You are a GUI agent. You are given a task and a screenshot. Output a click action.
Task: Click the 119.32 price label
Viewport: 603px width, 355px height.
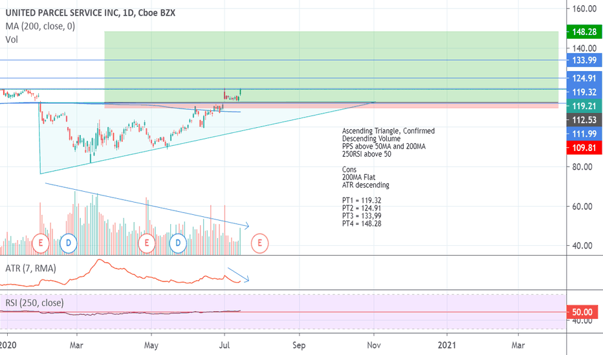584,92
